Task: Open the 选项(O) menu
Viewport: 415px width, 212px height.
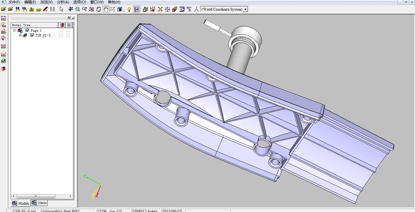Action: [x=79, y=2]
